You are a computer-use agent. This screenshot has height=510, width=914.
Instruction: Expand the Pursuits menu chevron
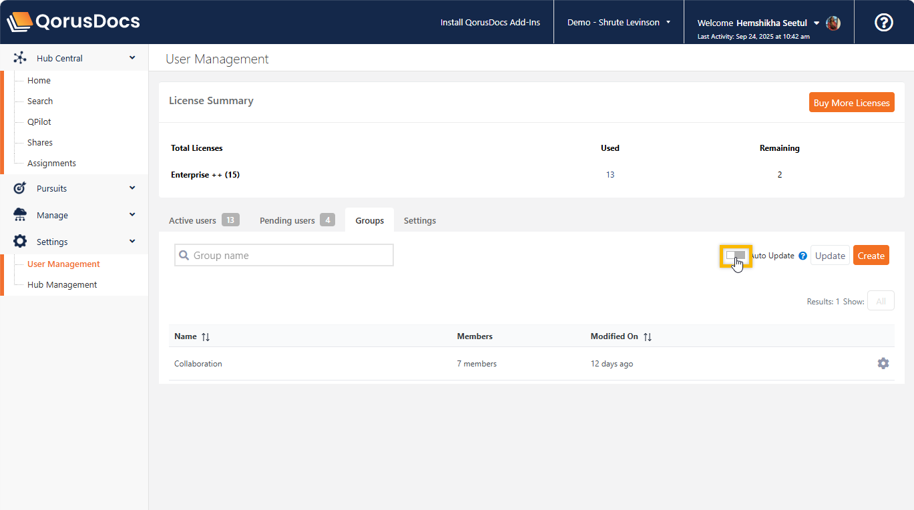click(132, 188)
